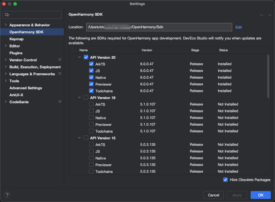Click the SDK table vertical scrollbar

pos(268,76)
